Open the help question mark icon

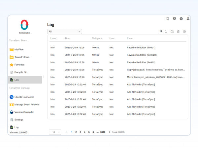[x=181, y=19]
